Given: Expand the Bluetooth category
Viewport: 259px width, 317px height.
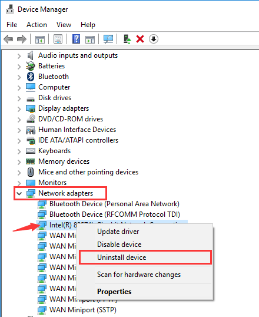Looking at the screenshot, I should [19, 77].
